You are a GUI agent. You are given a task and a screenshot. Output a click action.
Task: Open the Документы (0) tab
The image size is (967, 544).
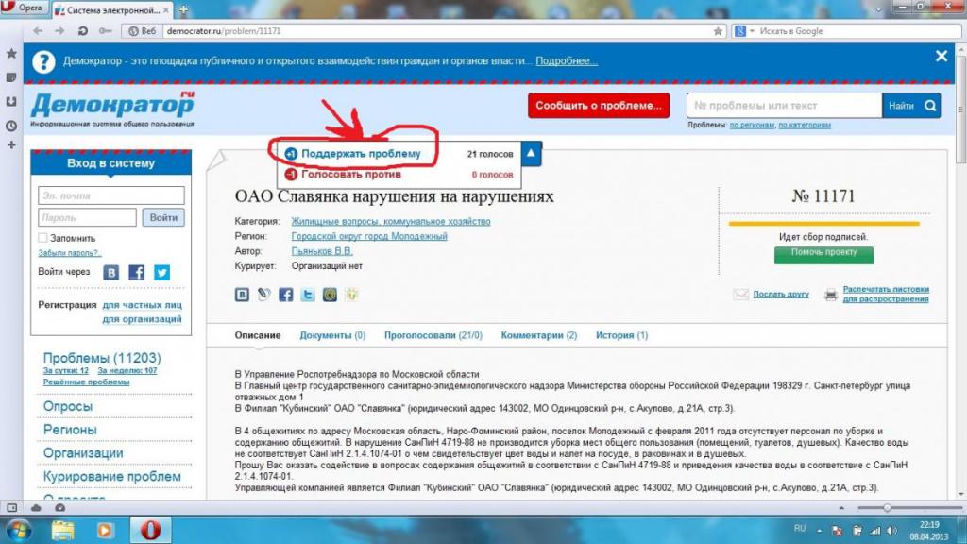(x=332, y=335)
